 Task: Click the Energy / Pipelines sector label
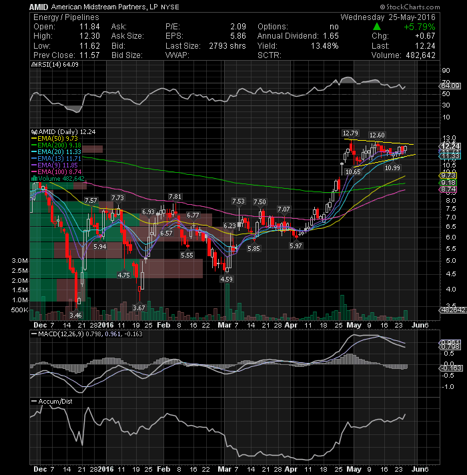[x=66, y=17]
